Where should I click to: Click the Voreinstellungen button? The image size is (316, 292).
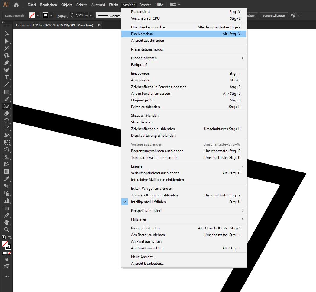274,15
